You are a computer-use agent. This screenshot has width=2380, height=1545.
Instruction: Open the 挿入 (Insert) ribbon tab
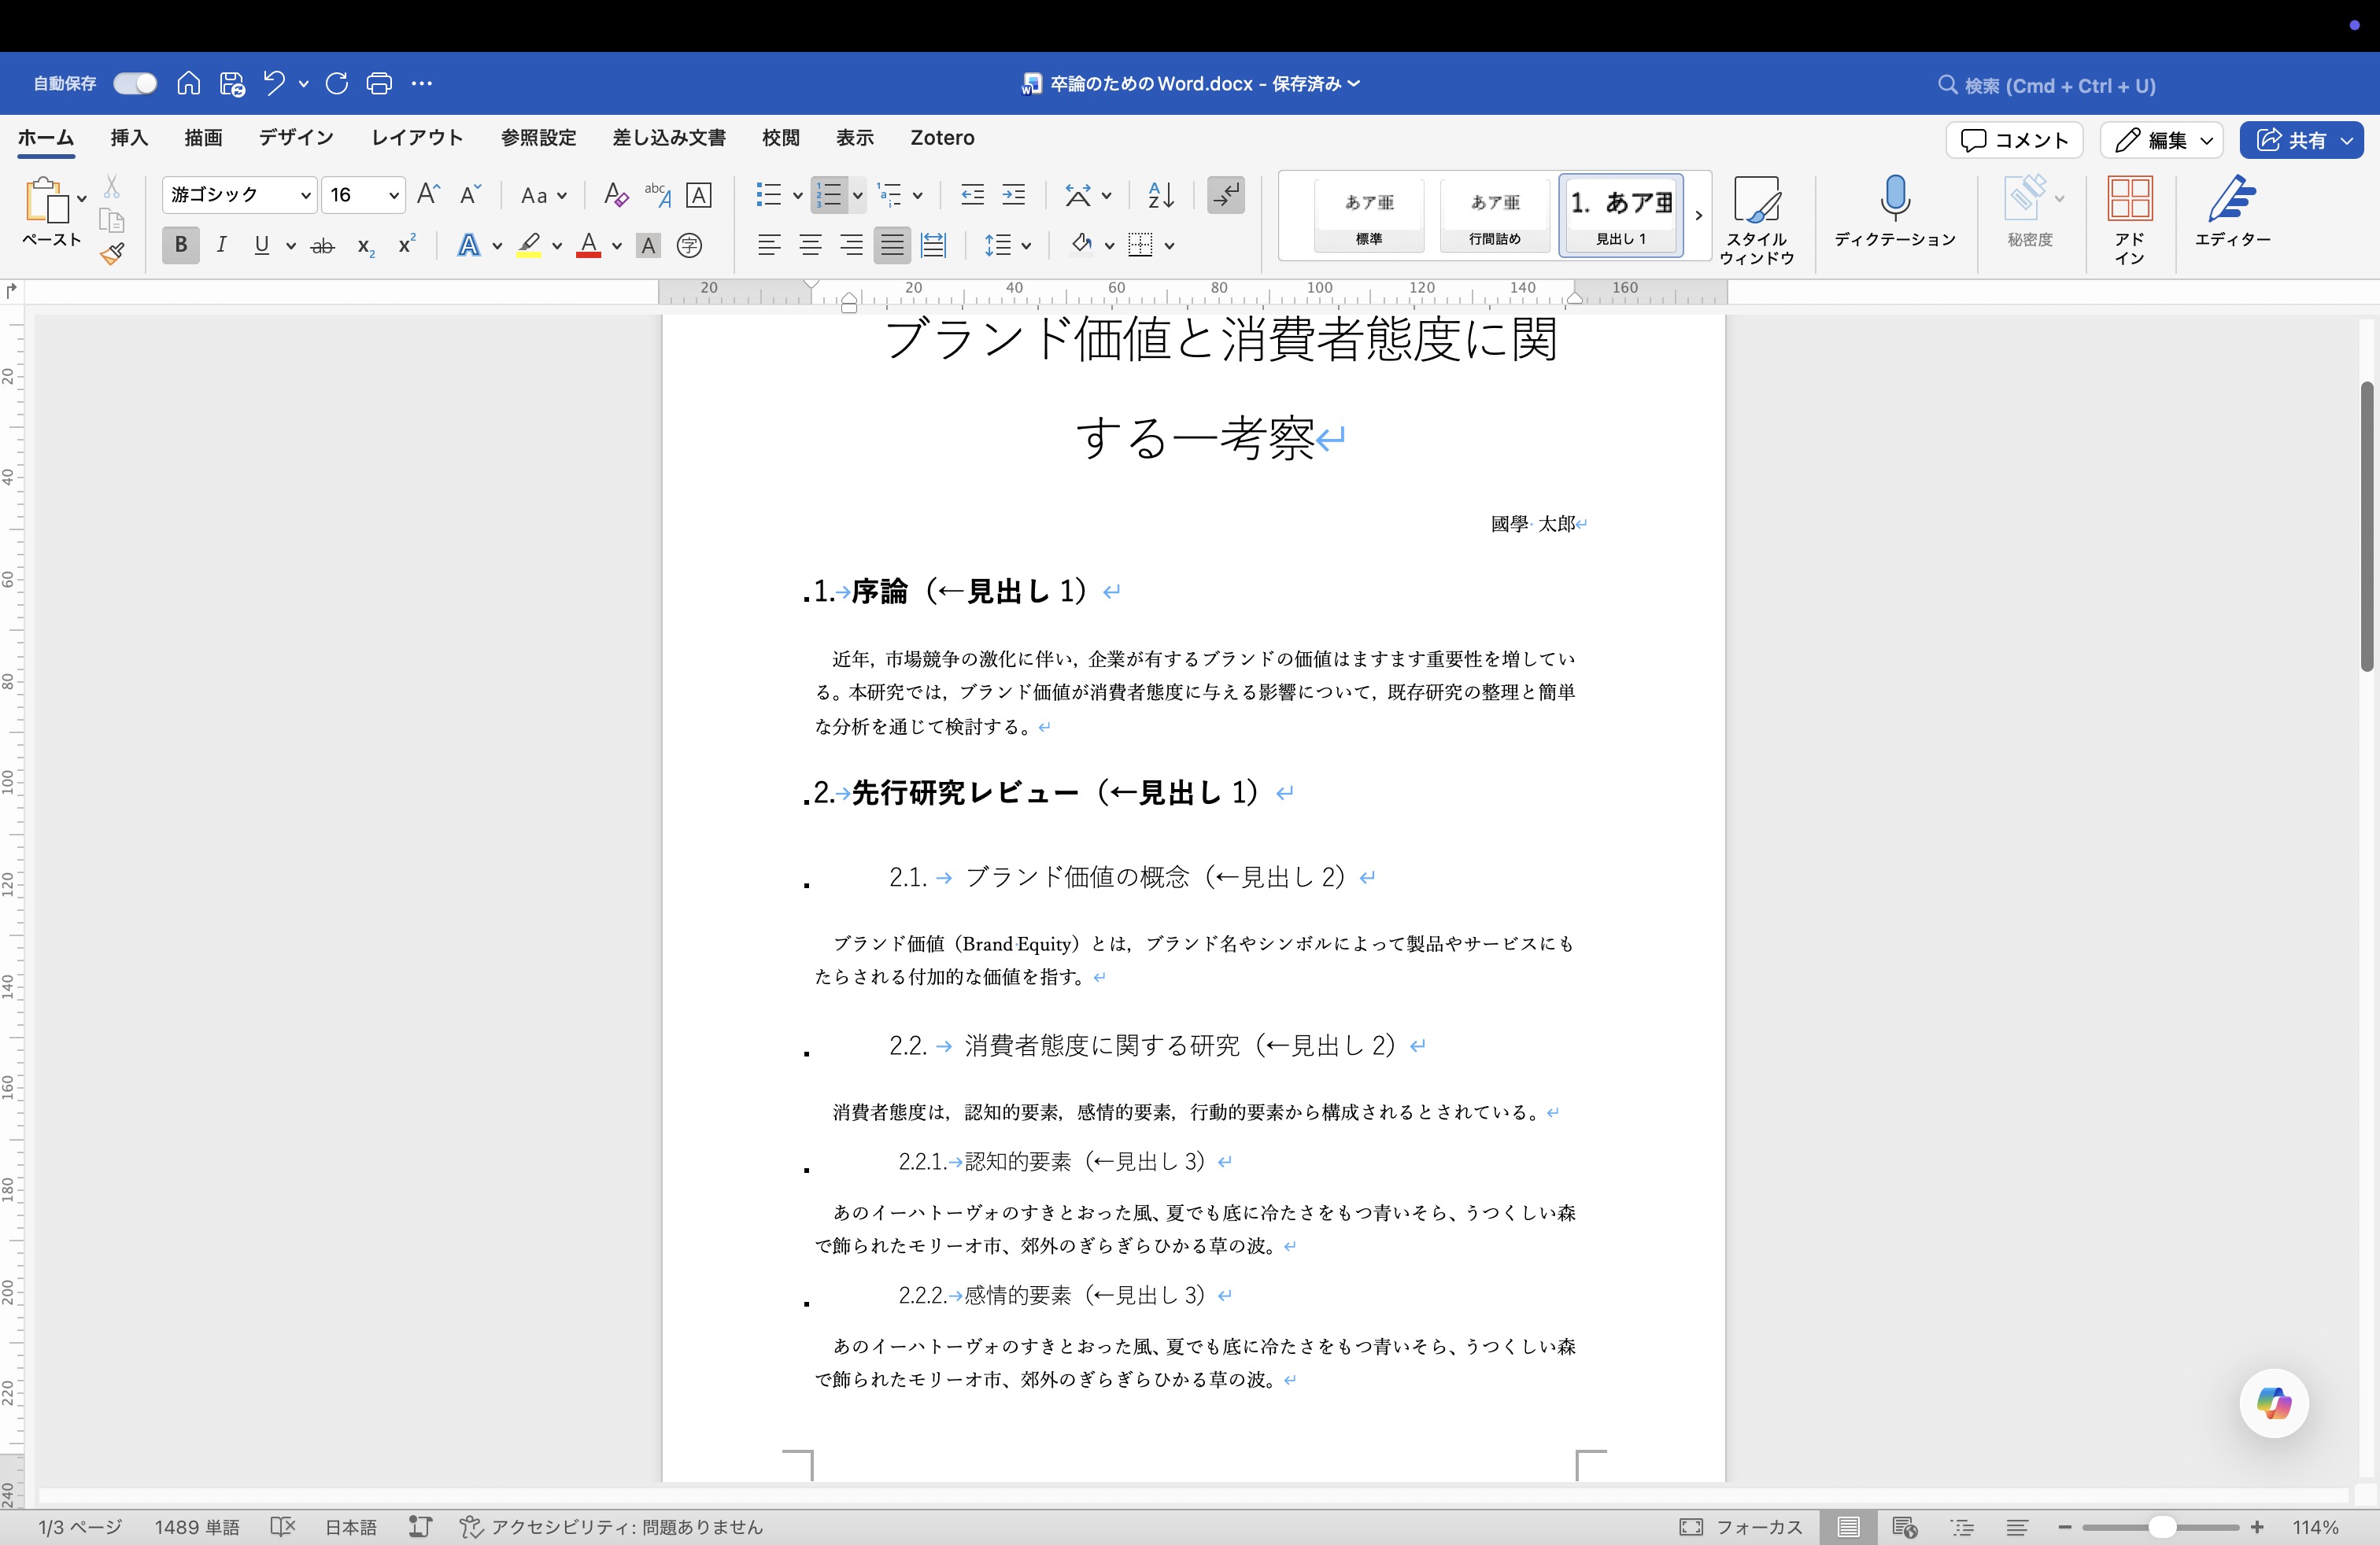click(x=128, y=138)
